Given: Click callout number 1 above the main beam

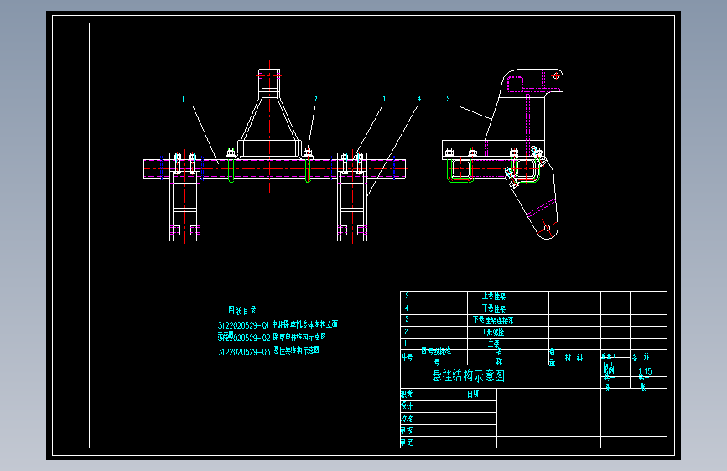Looking at the screenshot, I should [x=183, y=99].
